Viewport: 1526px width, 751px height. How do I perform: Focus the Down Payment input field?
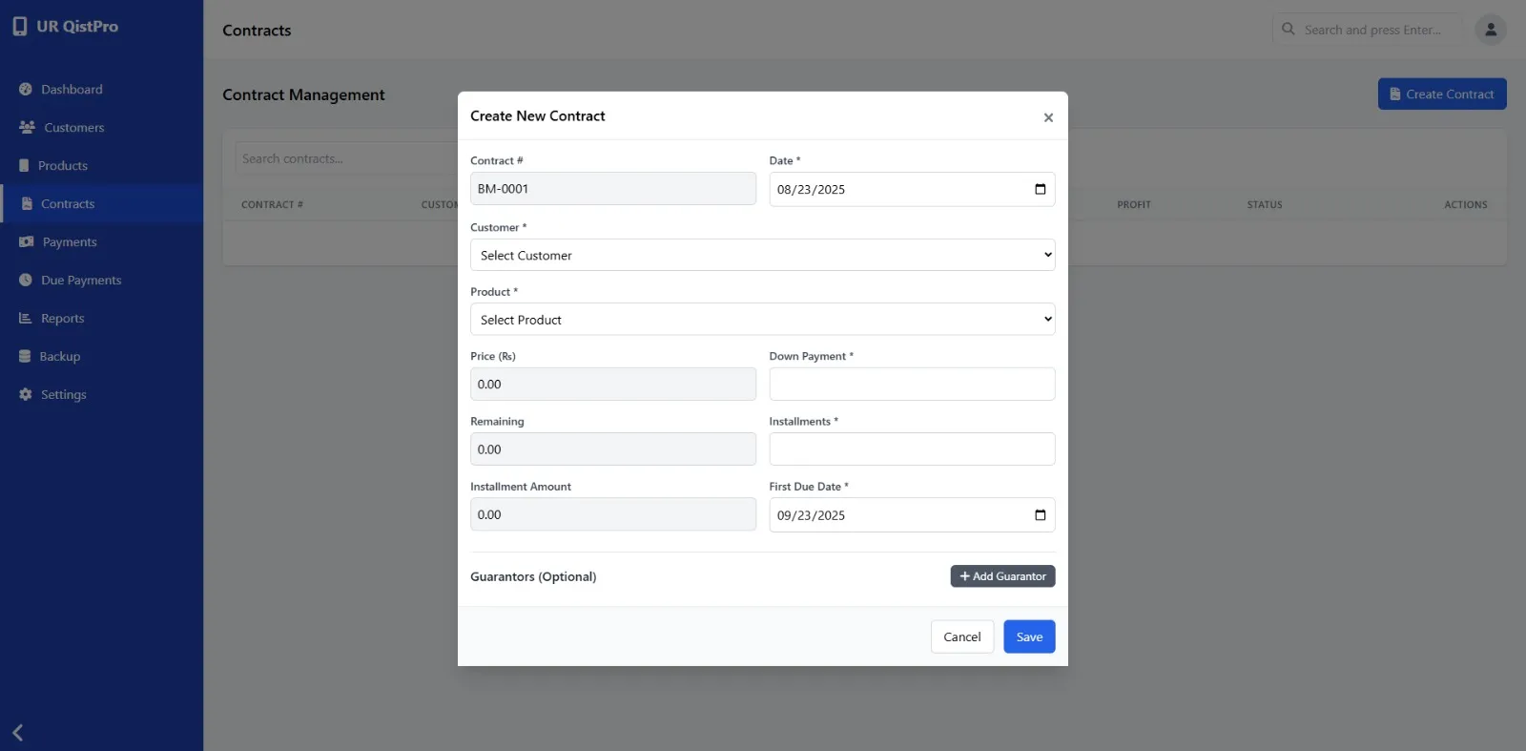[911, 385]
